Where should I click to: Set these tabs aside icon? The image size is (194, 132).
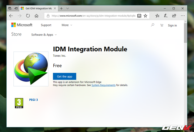[16, 8]
